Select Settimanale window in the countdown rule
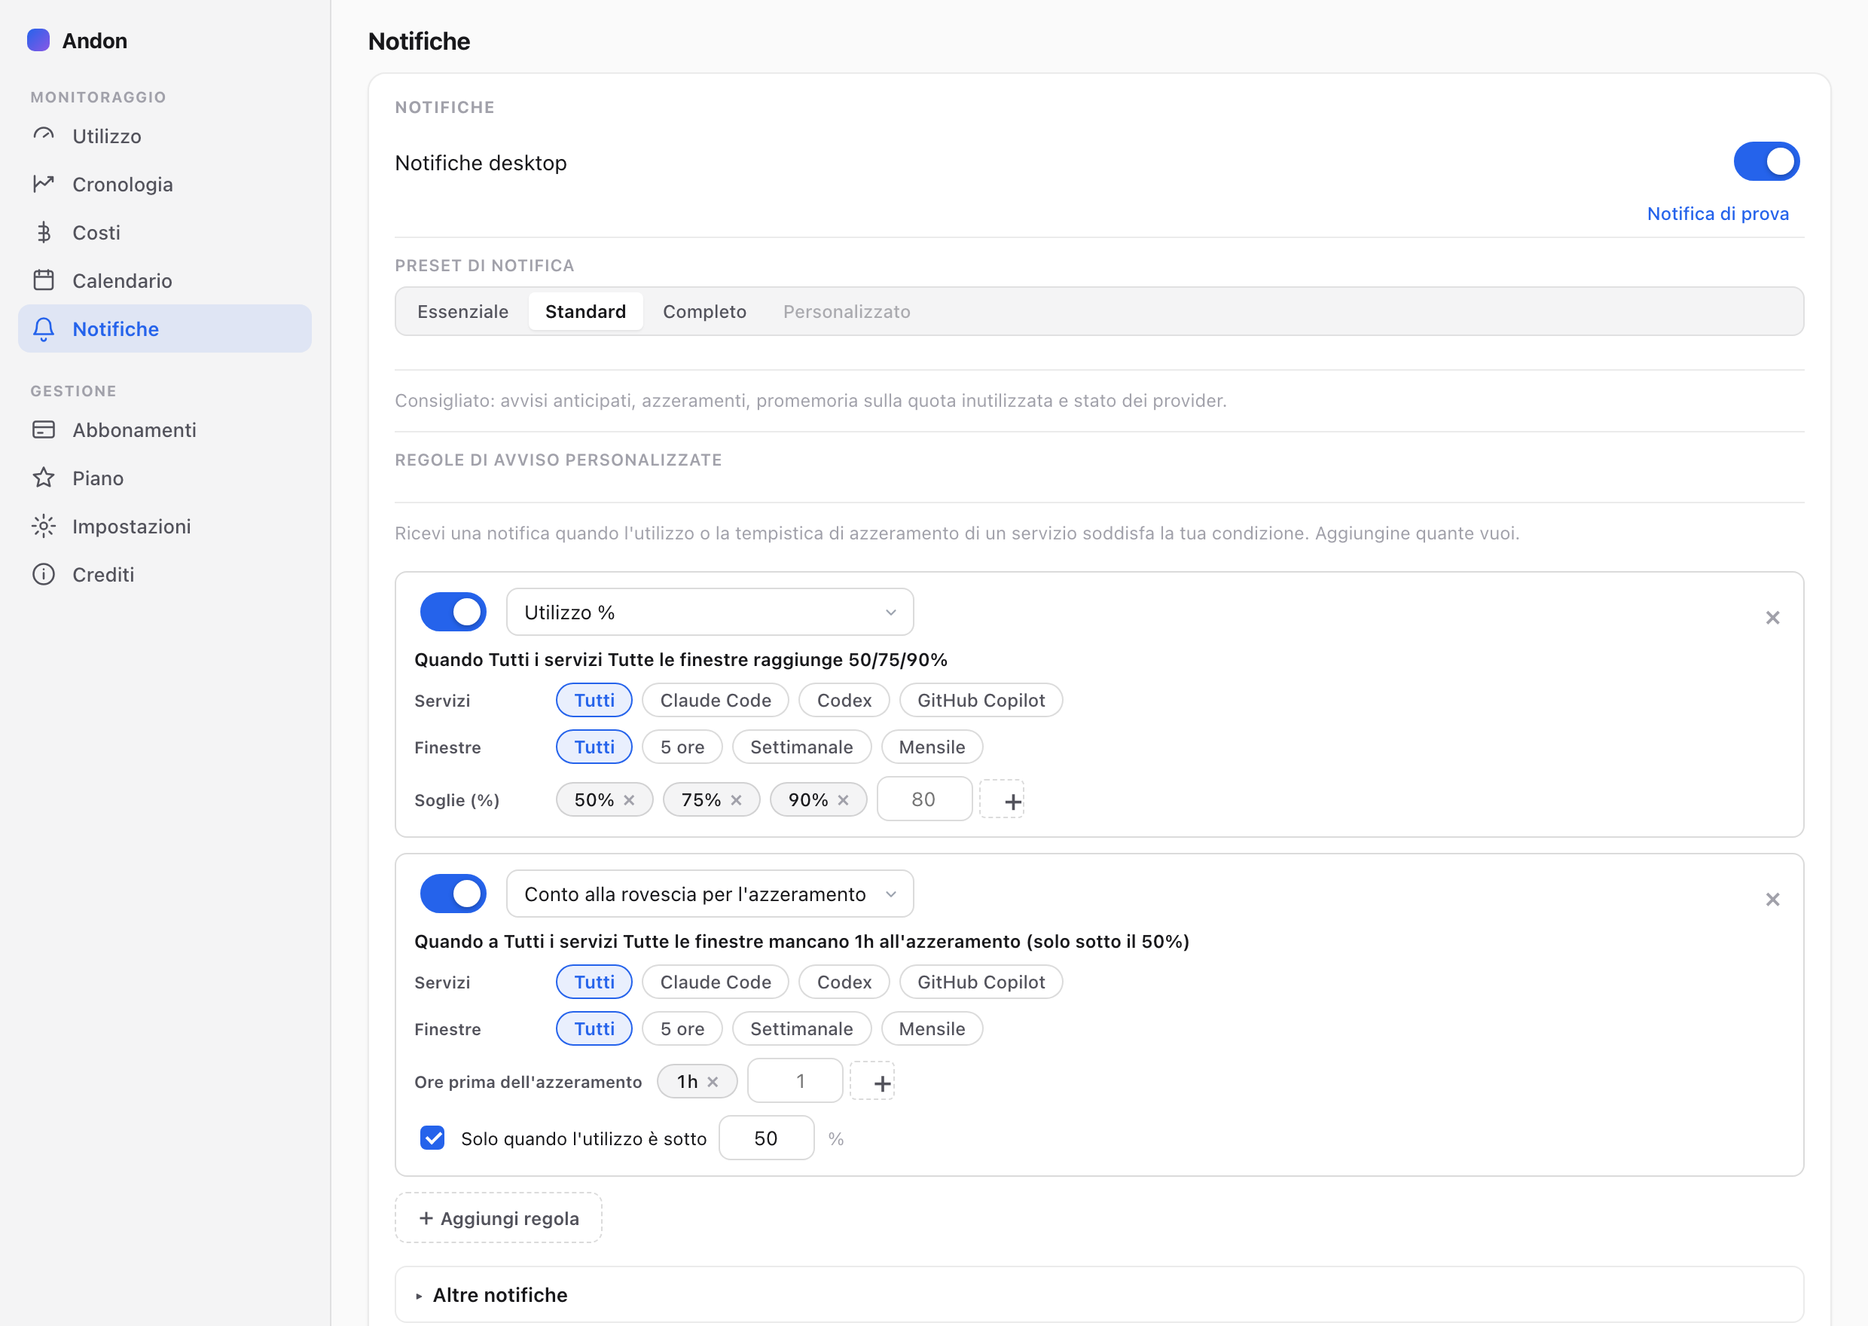Screen dimensions: 1868x1326 click(801, 1028)
